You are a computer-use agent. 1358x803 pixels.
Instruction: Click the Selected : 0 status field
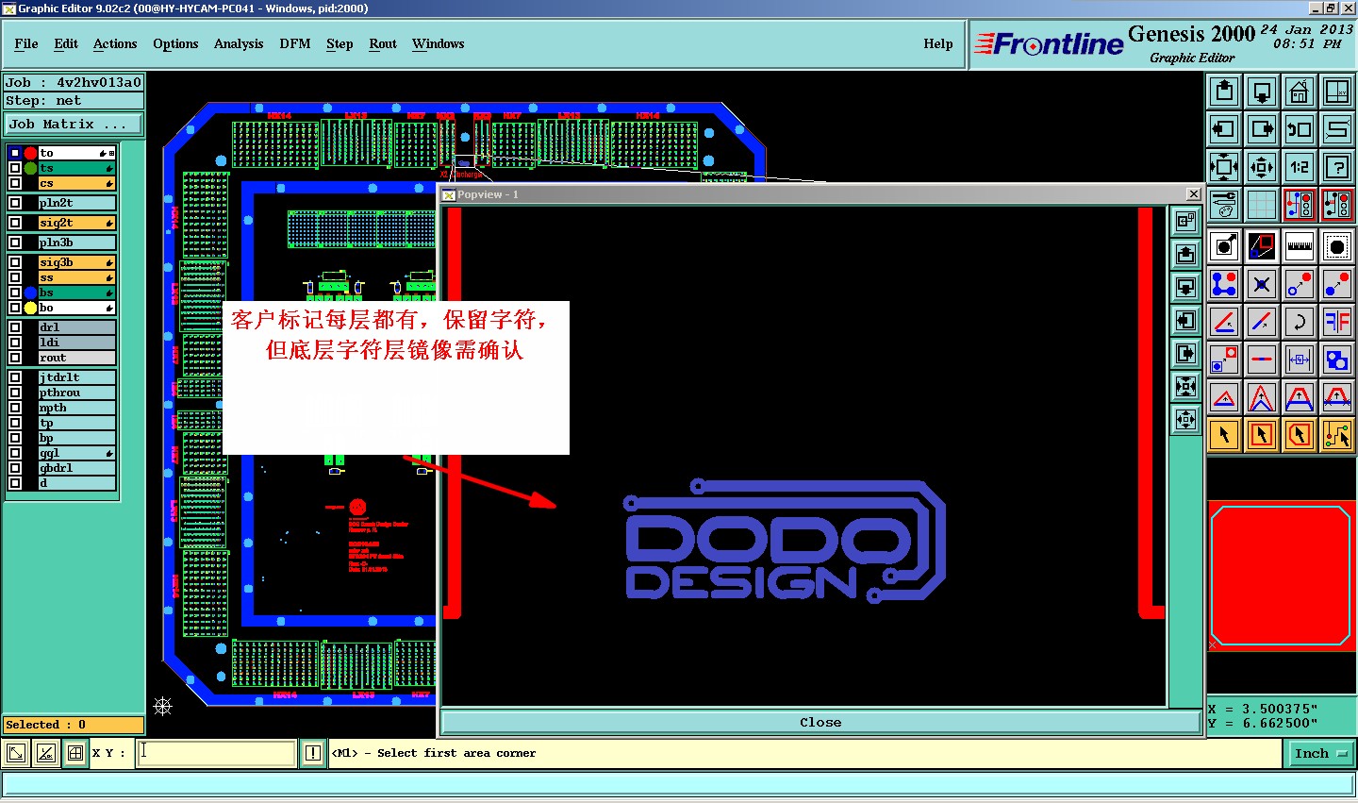74,725
